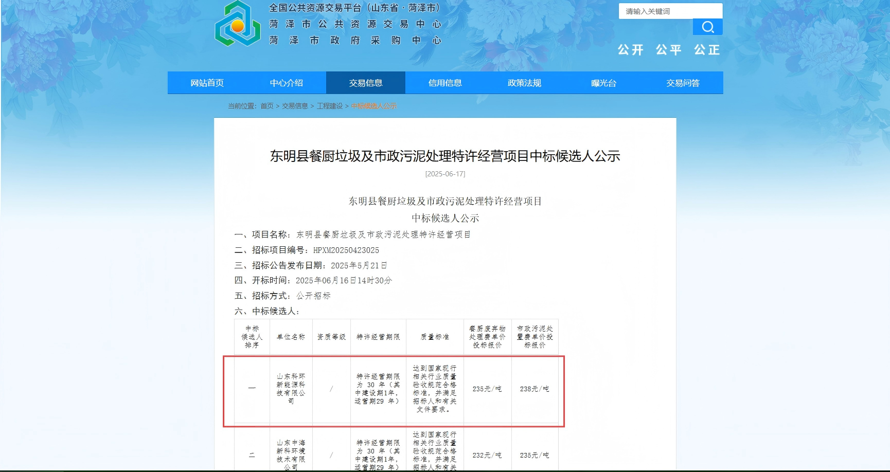Click the 中标候选人公示 breadcrumb link
This screenshot has width=890, height=472.
pos(373,106)
